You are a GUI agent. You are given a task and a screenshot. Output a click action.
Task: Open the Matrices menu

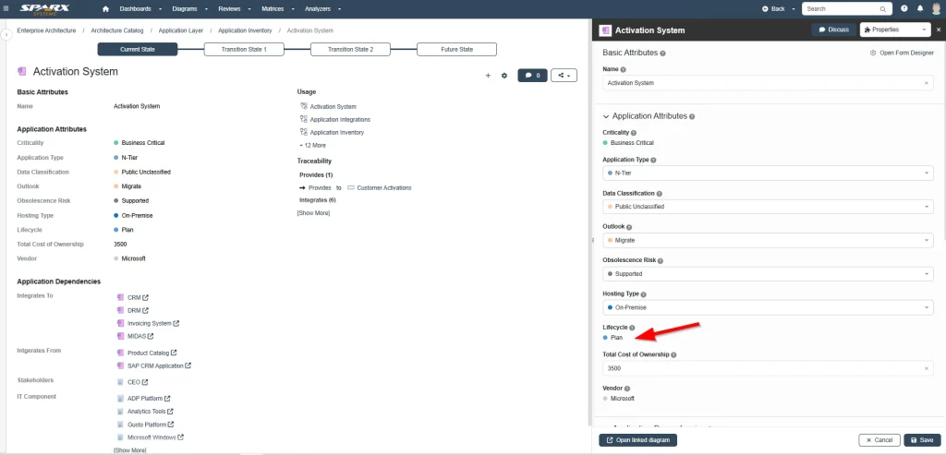(x=276, y=9)
